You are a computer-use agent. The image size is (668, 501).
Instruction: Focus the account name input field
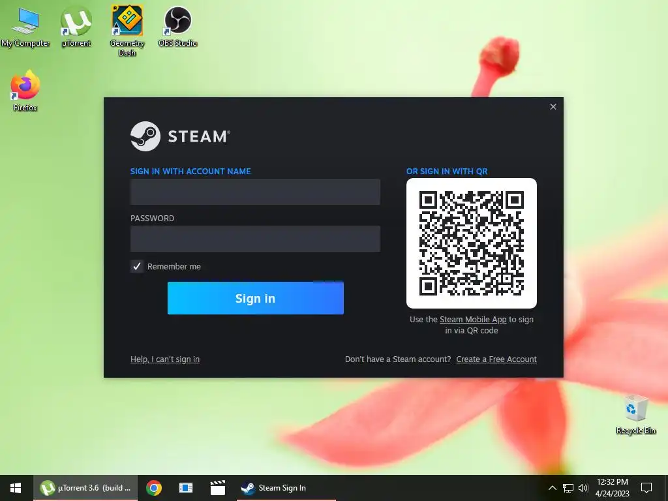tap(255, 192)
